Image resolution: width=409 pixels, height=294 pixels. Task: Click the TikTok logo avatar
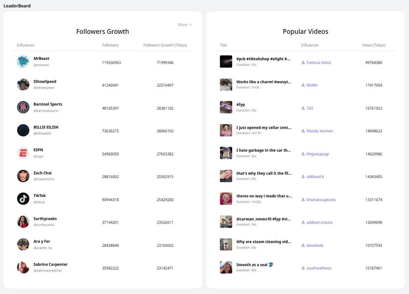[23, 198]
